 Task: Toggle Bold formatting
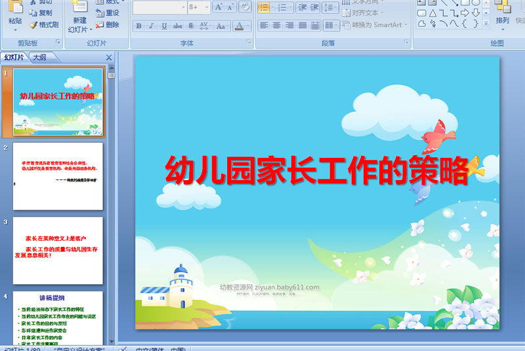click(x=138, y=26)
